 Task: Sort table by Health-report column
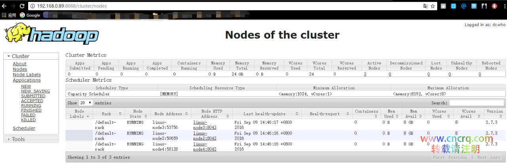point(327,114)
